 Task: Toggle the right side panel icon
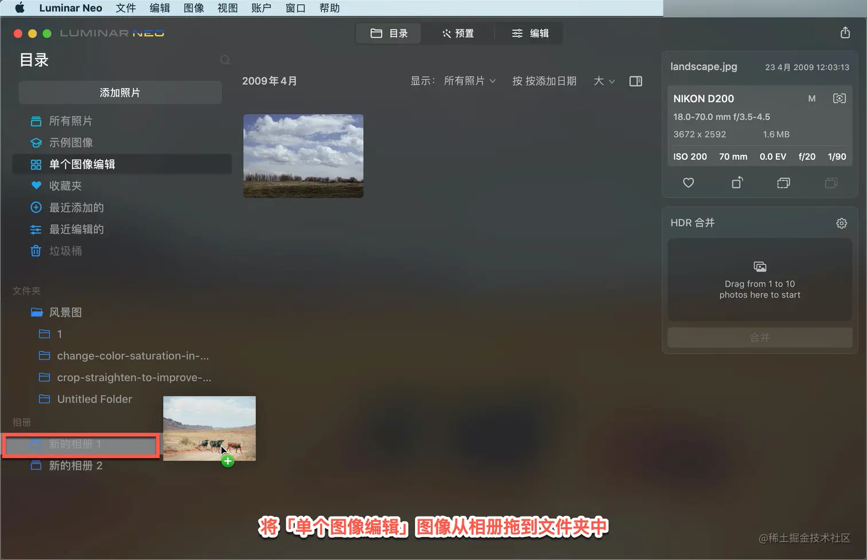point(635,81)
